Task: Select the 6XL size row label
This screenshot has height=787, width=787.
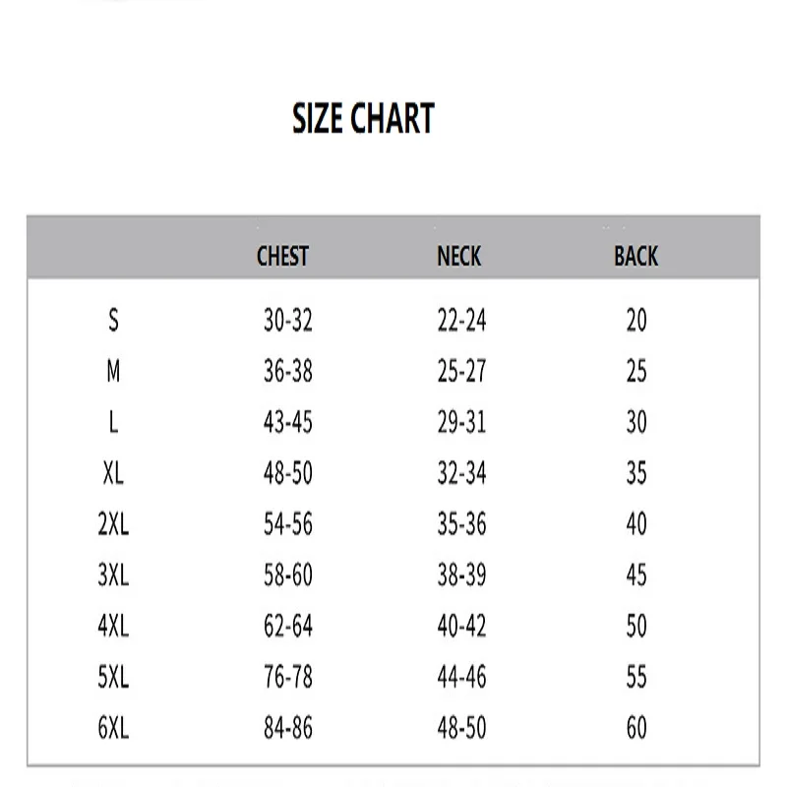Action: tap(113, 729)
